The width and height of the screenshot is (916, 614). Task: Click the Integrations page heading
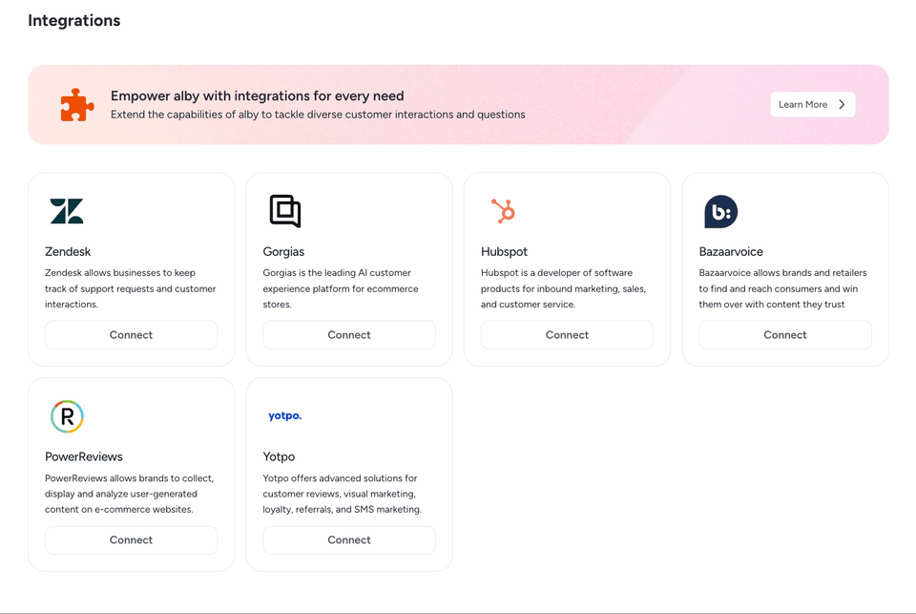pos(74,20)
